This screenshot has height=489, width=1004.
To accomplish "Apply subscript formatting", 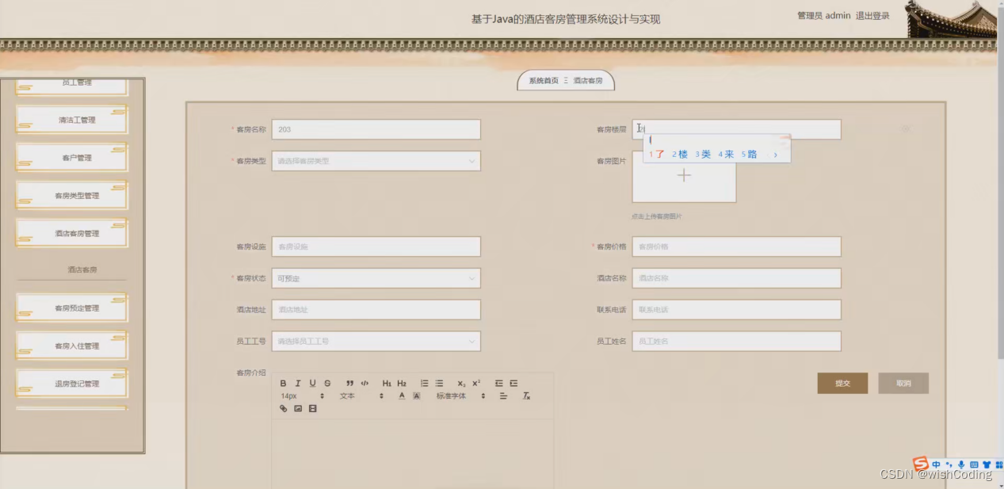I will [x=461, y=384].
